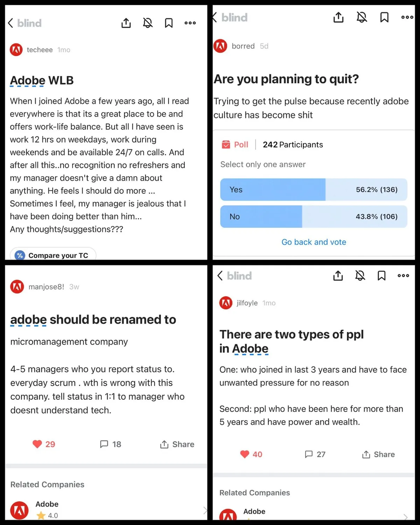Tap bell icon on quit poll post
Image resolution: width=420 pixels, height=525 pixels.
(x=362, y=17)
